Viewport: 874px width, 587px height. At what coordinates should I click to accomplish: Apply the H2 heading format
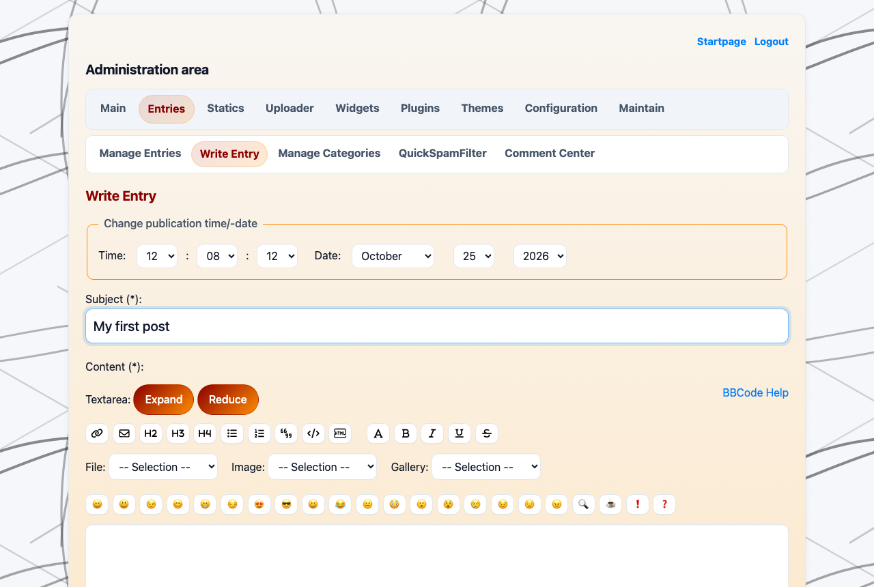click(151, 433)
